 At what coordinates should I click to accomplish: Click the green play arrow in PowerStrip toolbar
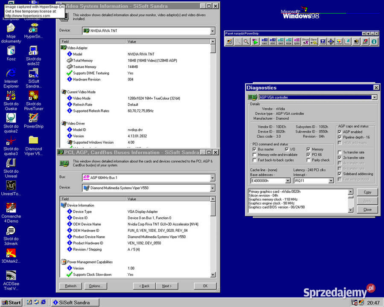point(256,41)
